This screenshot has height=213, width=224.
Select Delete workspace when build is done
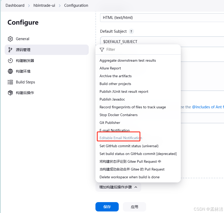pos(129,177)
